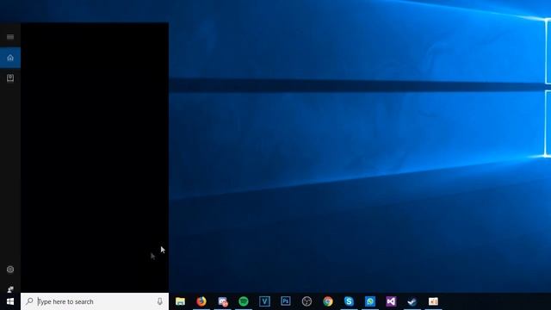Viewport: 551px width, 310px height.
Task: Open Skype from the taskbar
Action: point(349,301)
